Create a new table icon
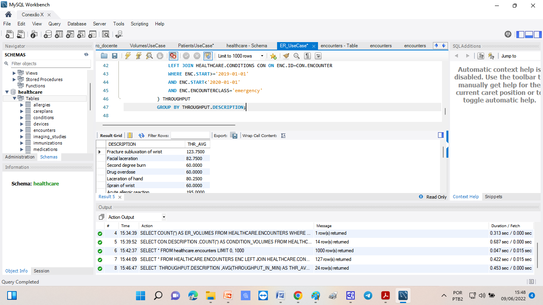 coord(59,35)
